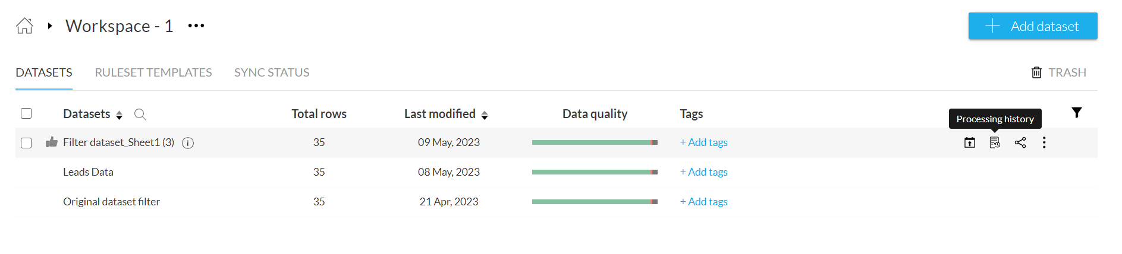Open the filter funnel icon
The image size is (1122, 254).
click(x=1076, y=113)
